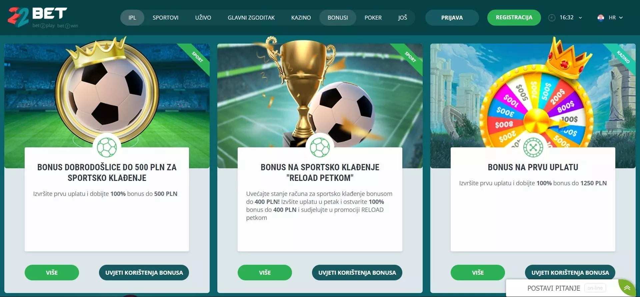Click the casino chip icon on first deposit card
Screen dimensions: 640x297
coord(533,147)
